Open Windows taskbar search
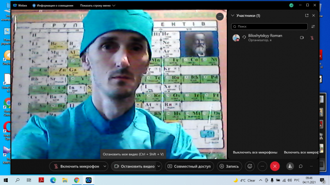Viewport: 330px width, 185px height. [x=18, y=180]
